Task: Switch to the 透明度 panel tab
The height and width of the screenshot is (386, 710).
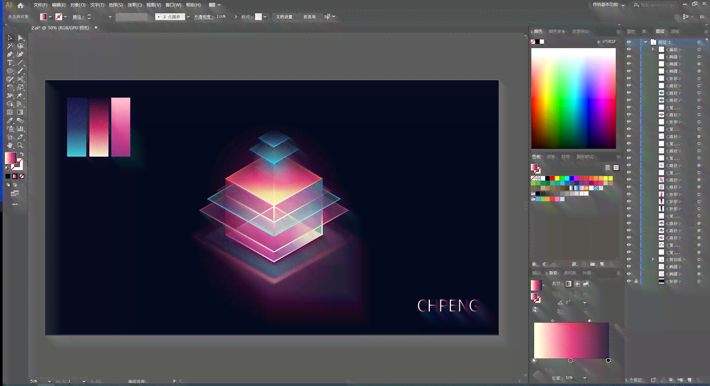Action: point(570,273)
